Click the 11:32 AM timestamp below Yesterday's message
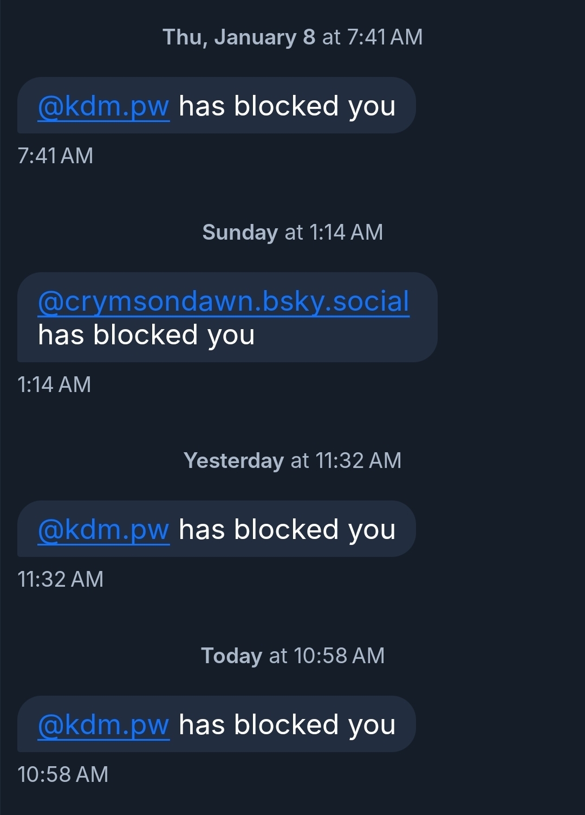 tap(60, 579)
